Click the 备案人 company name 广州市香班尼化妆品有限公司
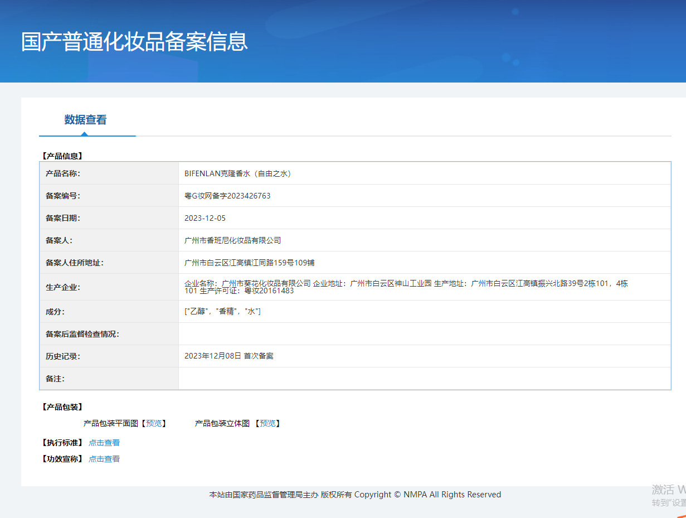Image resolution: width=686 pixels, height=518 pixels. tap(232, 240)
